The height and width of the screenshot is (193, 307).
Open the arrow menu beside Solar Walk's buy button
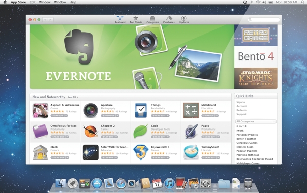pos(116,158)
